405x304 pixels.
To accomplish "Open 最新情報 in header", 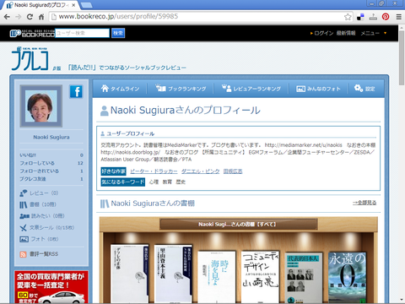I will point(346,33).
